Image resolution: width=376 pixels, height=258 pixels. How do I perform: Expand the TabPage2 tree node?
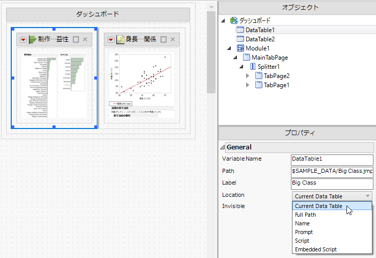coord(248,75)
